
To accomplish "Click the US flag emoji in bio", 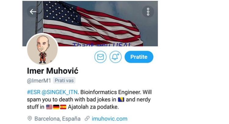I will (x=49, y=107).
